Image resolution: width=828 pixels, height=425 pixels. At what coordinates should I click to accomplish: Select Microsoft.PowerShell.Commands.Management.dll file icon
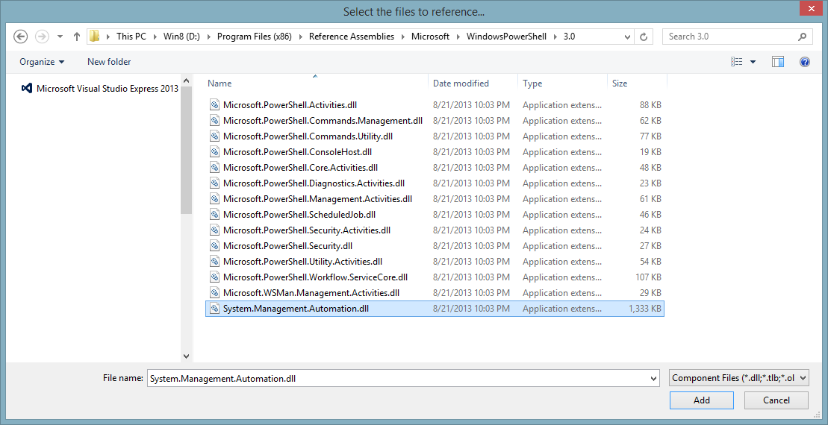[x=214, y=121]
